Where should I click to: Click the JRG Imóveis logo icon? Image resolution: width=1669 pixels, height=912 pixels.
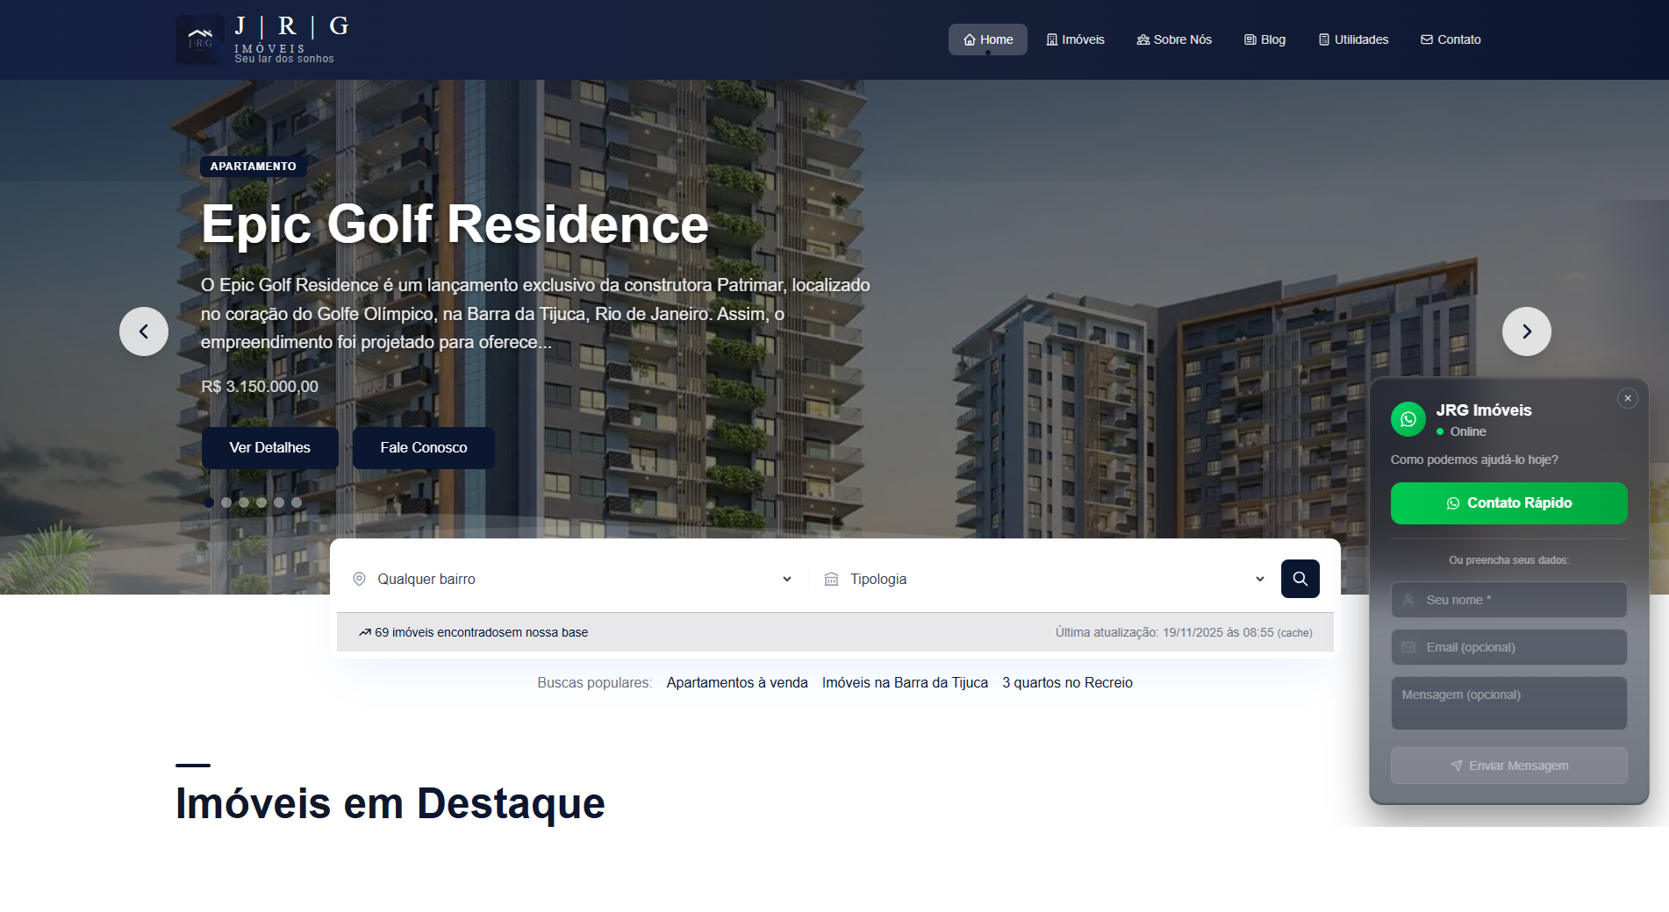200,39
